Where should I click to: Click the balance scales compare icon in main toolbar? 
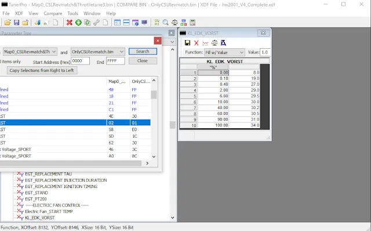pos(174,23)
